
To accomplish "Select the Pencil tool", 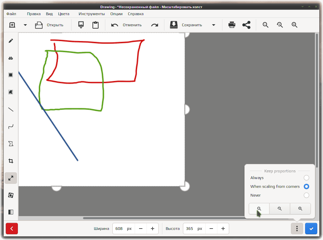I will click(x=11, y=41).
